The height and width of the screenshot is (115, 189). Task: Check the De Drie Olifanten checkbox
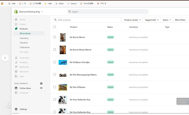[54, 87]
